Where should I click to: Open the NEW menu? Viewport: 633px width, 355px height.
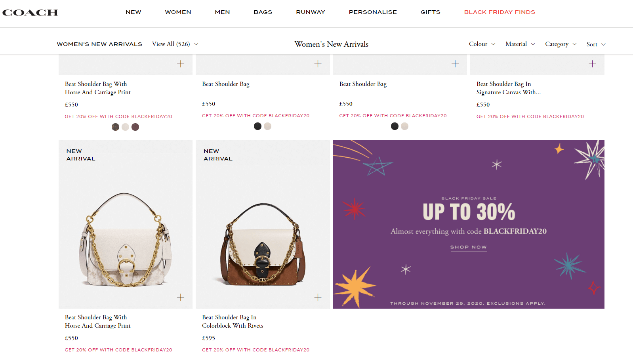[x=133, y=12]
